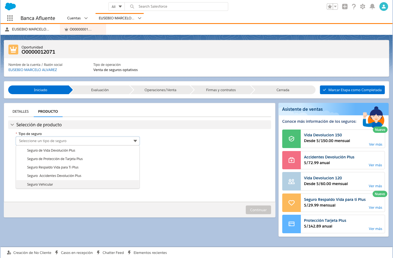Click the Accidentes Devolución Plus title
The height and width of the screenshot is (258, 393).
329,157
